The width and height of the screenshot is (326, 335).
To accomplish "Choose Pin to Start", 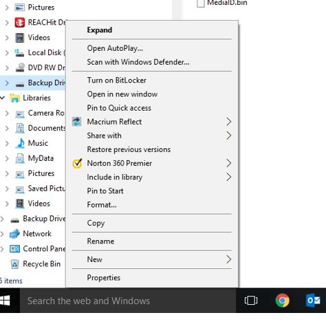I will [152, 191].
